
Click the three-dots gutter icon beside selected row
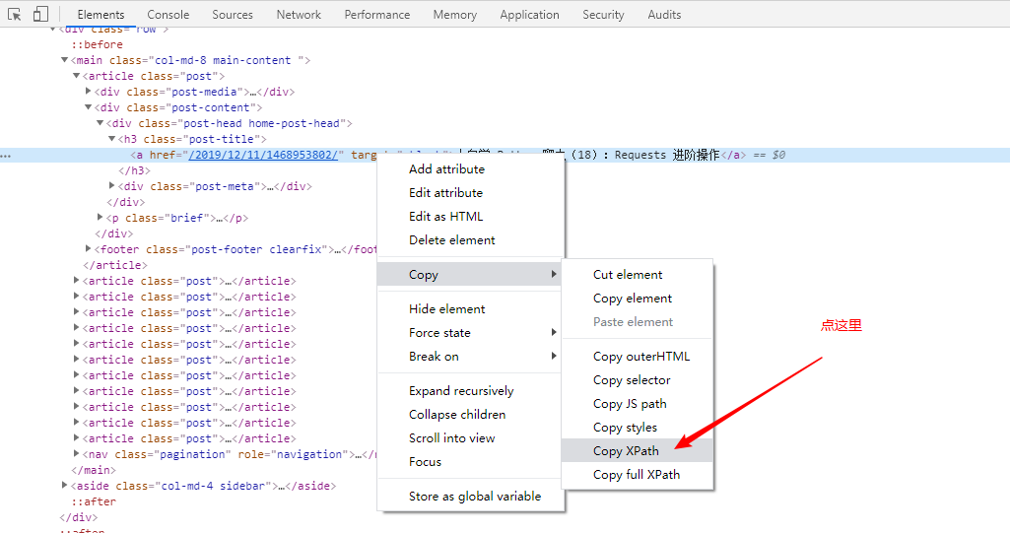pyautogui.click(x=6, y=156)
